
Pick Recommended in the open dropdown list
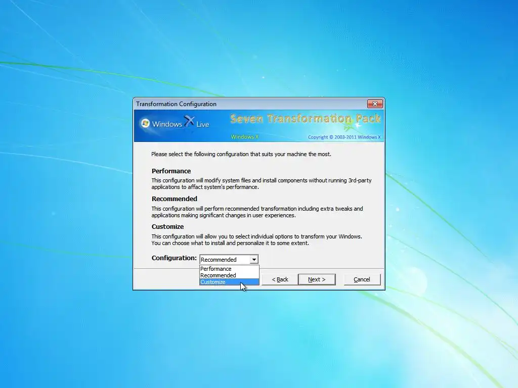(229, 275)
